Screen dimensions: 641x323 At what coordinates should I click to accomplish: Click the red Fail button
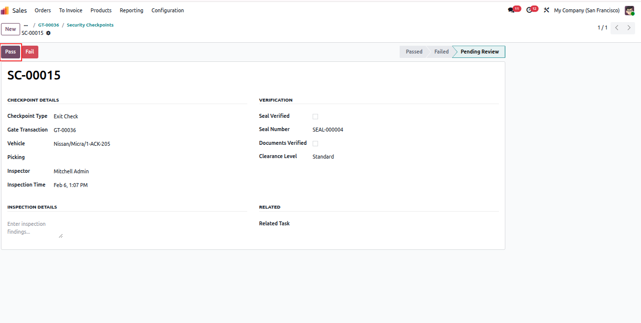pyautogui.click(x=30, y=52)
